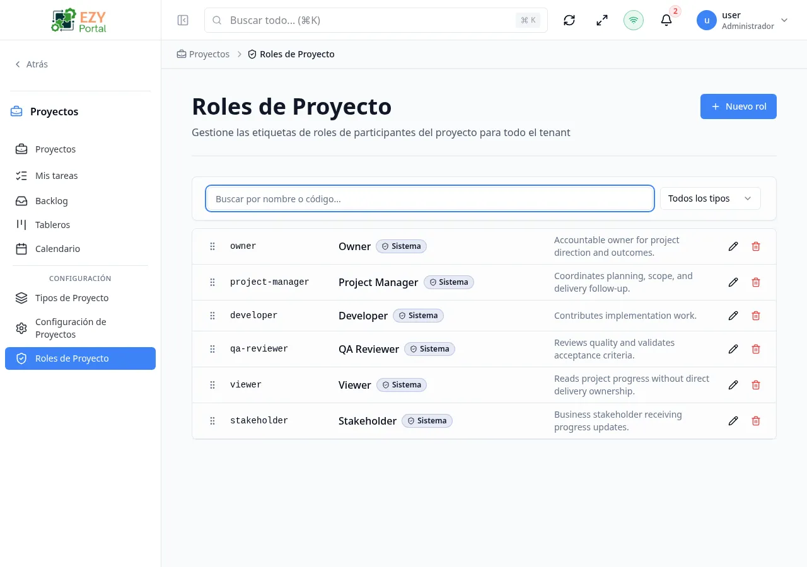Delete the qa-reviewer role
Image resolution: width=807 pixels, height=567 pixels.
pyautogui.click(x=756, y=349)
